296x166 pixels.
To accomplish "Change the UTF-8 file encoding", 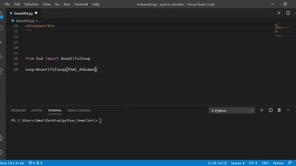I will click(253, 163).
